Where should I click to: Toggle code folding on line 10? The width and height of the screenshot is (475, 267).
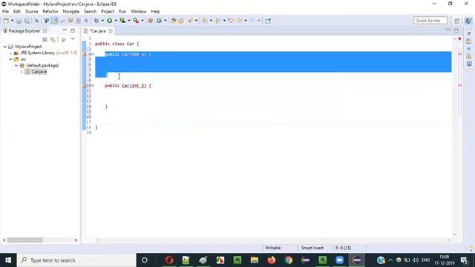coord(93,86)
